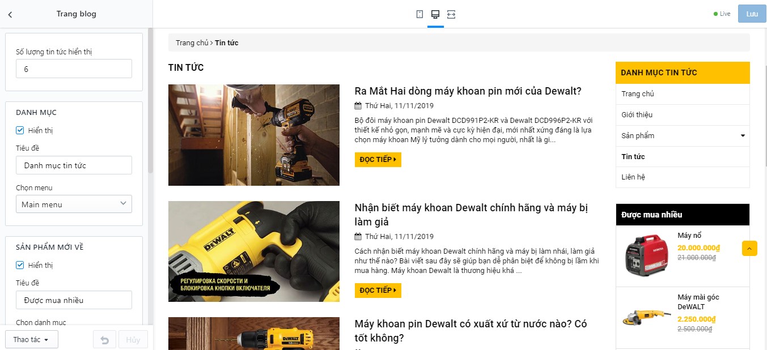Click price 2.250.000₫
The width and height of the screenshot is (767, 350).
[696, 319]
